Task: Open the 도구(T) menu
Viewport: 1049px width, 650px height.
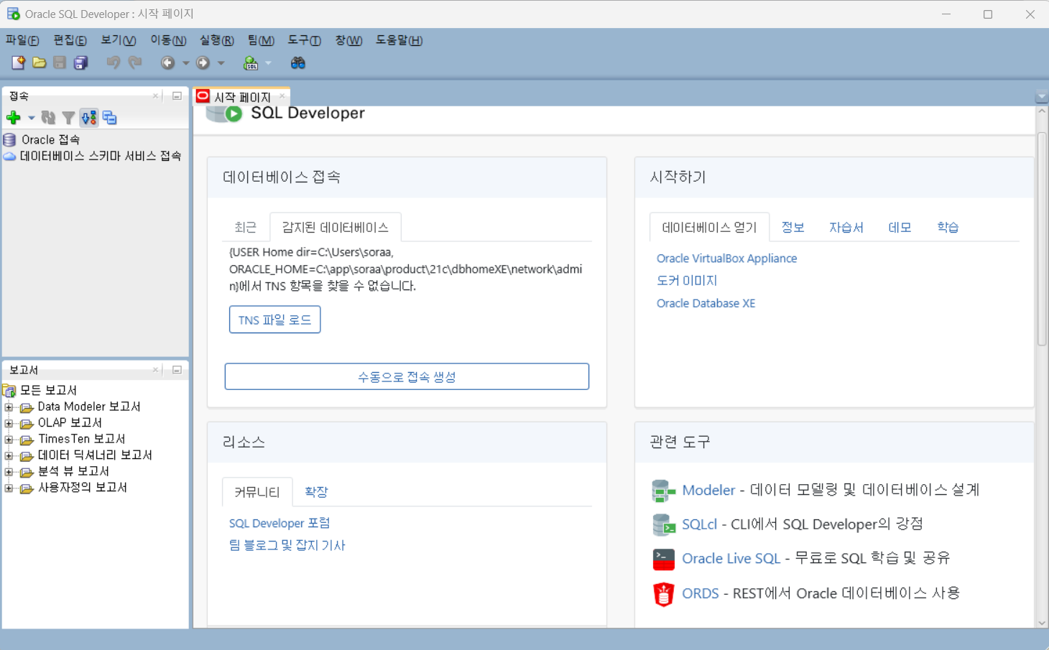Action: pyautogui.click(x=304, y=40)
